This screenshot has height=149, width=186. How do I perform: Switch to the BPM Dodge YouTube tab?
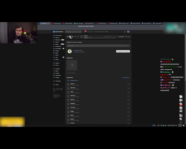(x=102, y=23)
